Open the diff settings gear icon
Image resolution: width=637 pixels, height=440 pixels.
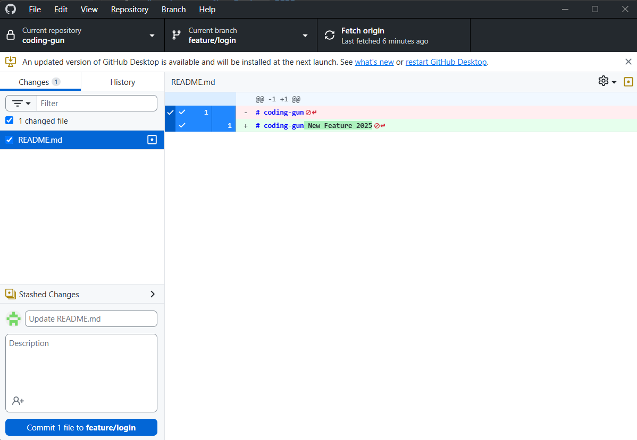(x=604, y=81)
